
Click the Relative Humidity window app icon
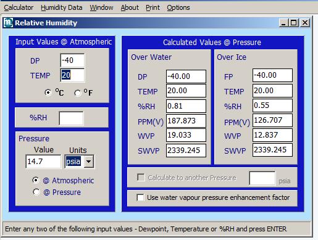[x=8, y=22]
